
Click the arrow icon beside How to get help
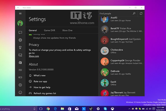[30, 87]
